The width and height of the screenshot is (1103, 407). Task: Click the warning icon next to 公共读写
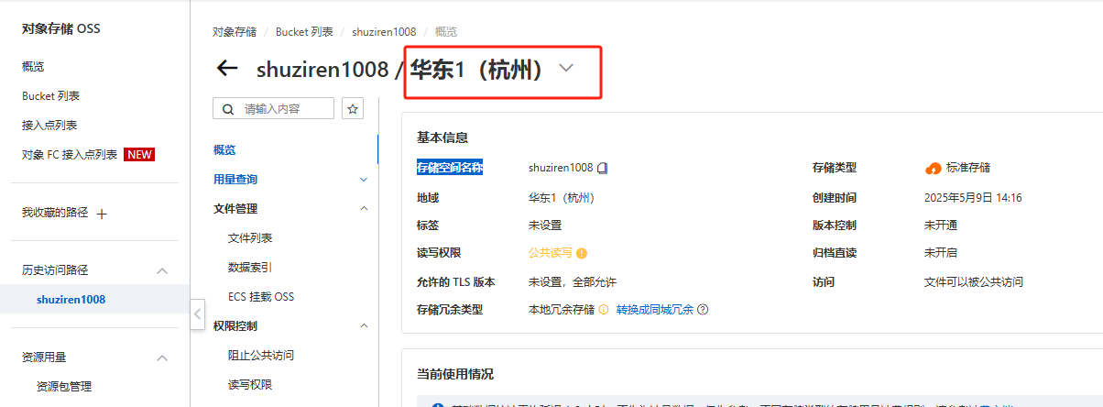(x=582, y=253)
